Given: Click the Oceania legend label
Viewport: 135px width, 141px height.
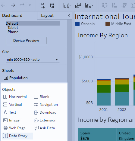Looking at the screenshot, I should 88,24.
